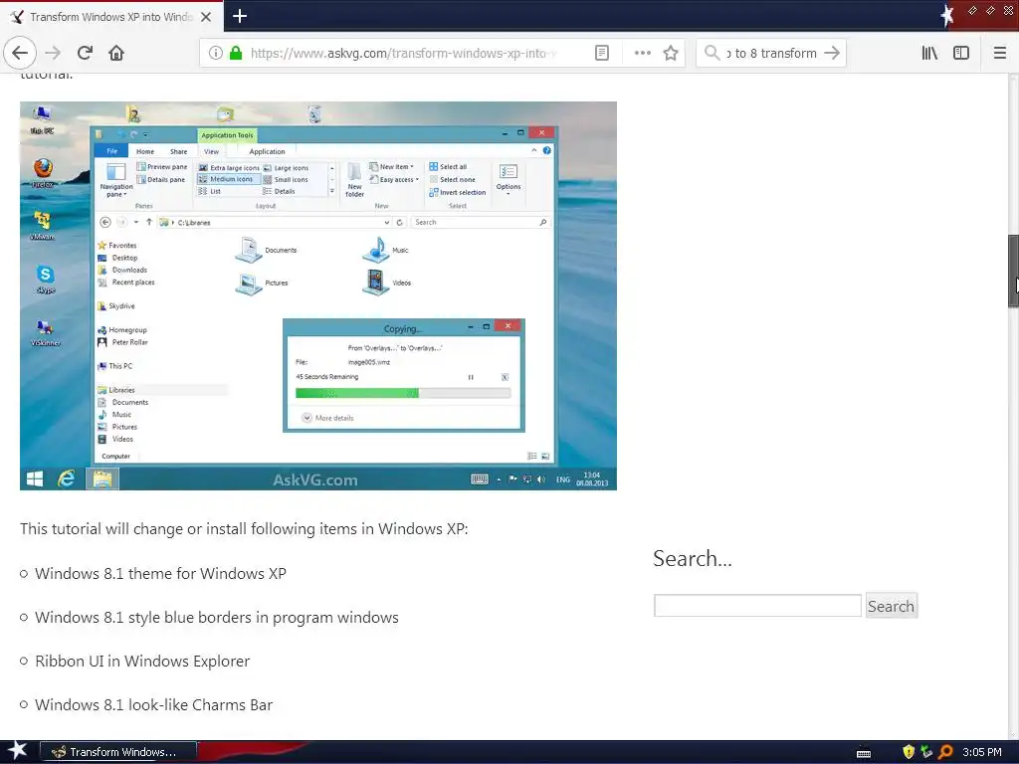
Task: Open the Library bookmarks and history
Action: click(929, 53)
